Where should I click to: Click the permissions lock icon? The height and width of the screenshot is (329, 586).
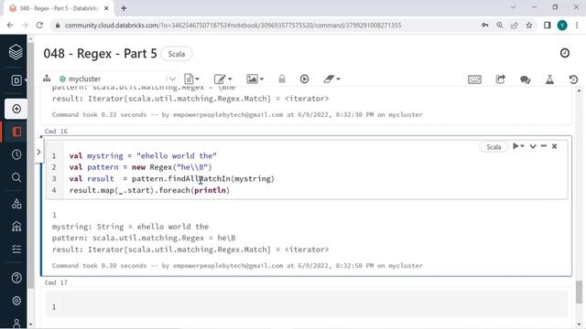pos(282,79)
